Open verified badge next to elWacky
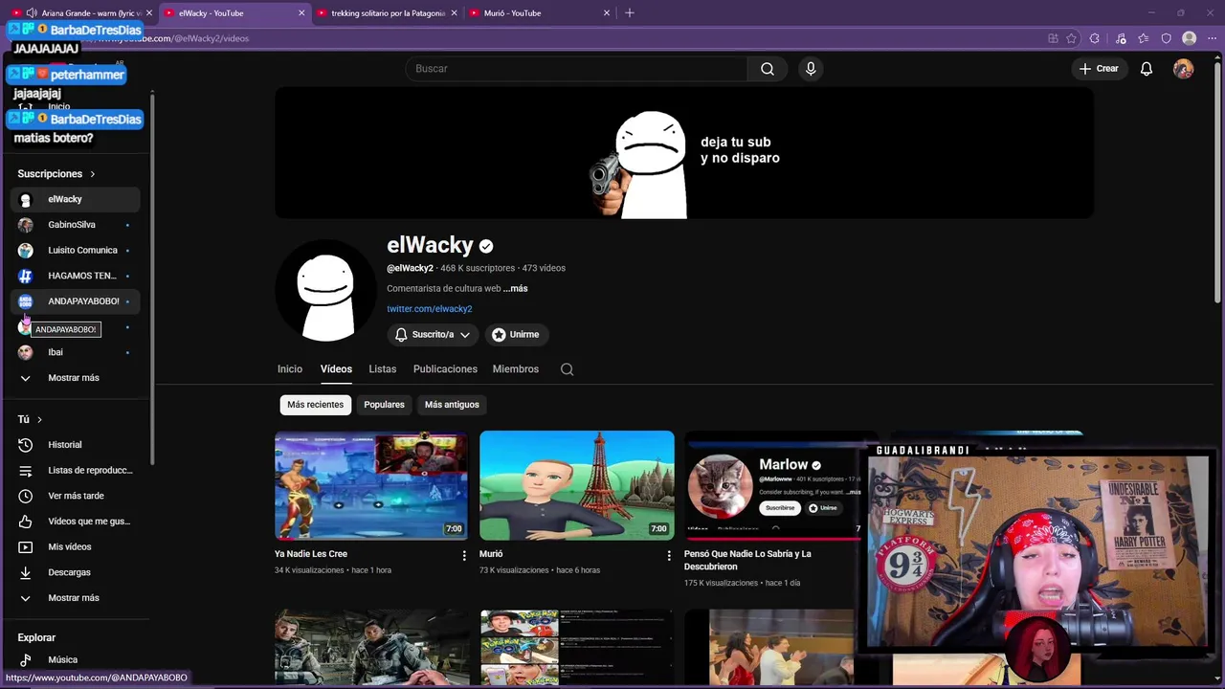Viewport: 1225px width, 689px height. pos(486,246)
